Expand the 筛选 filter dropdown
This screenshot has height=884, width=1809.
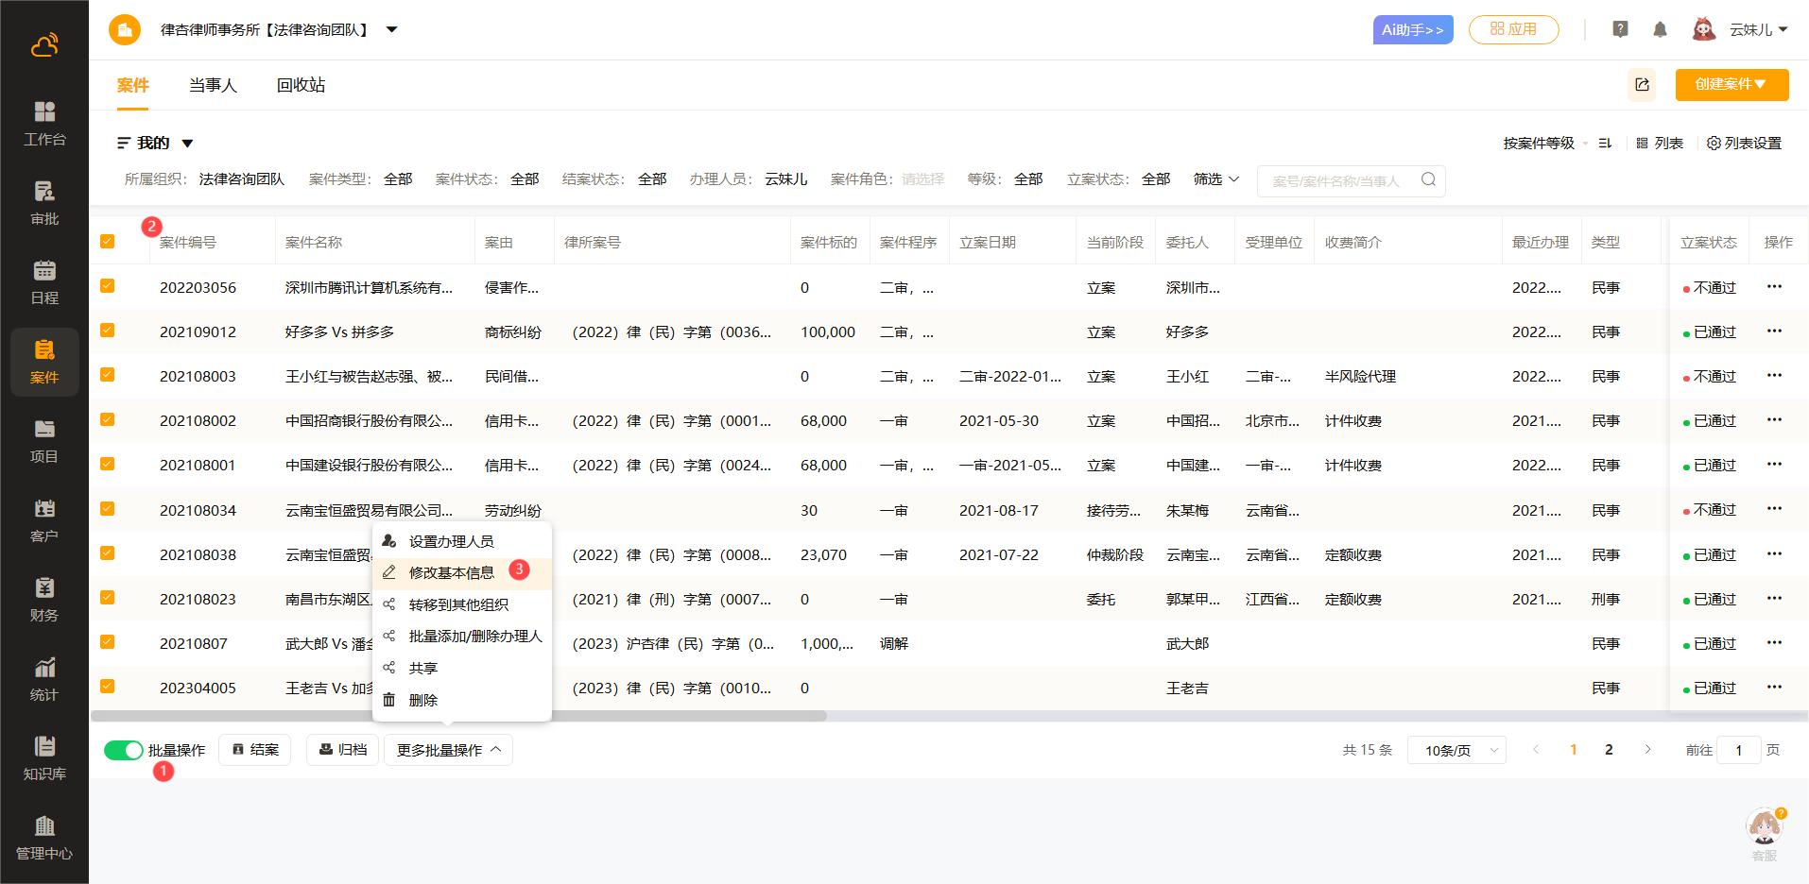point(1216,179)
